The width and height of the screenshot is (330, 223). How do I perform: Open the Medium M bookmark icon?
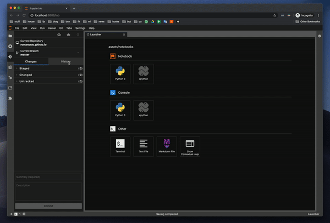[178, 21]
